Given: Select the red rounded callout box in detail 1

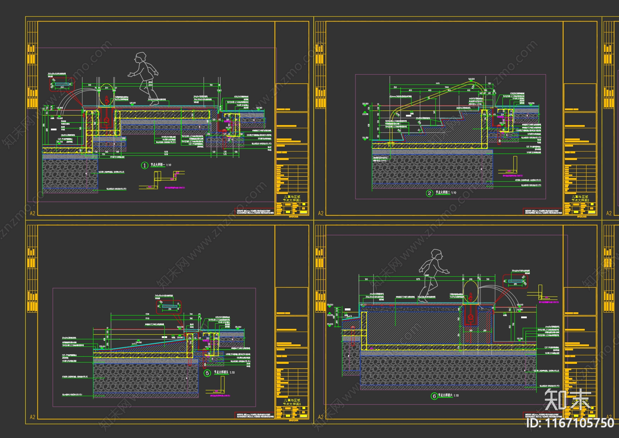Looking at the screenshot, I should coord(62,84).
